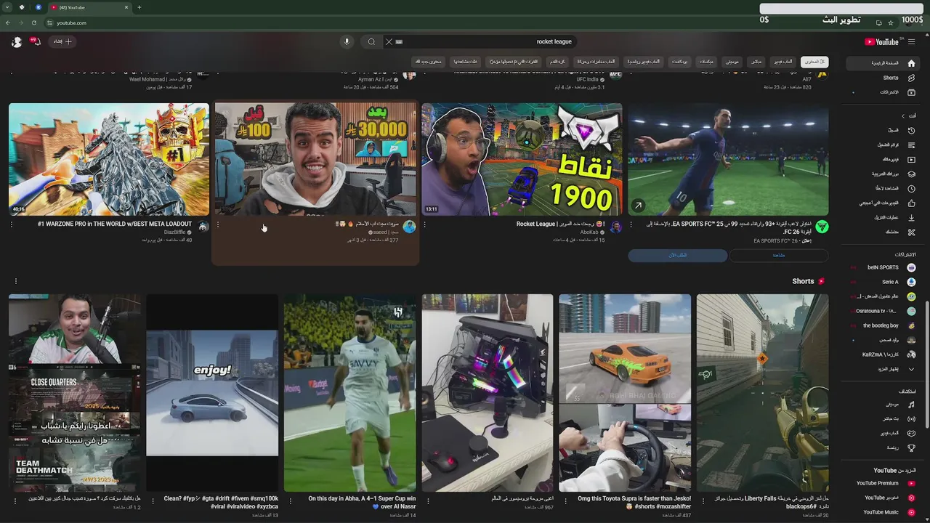Open the EA SPORTS FC ad thumbnail
Image resolution: width=930 pixels, height=523 pixels.
click(x=728, y=159)
